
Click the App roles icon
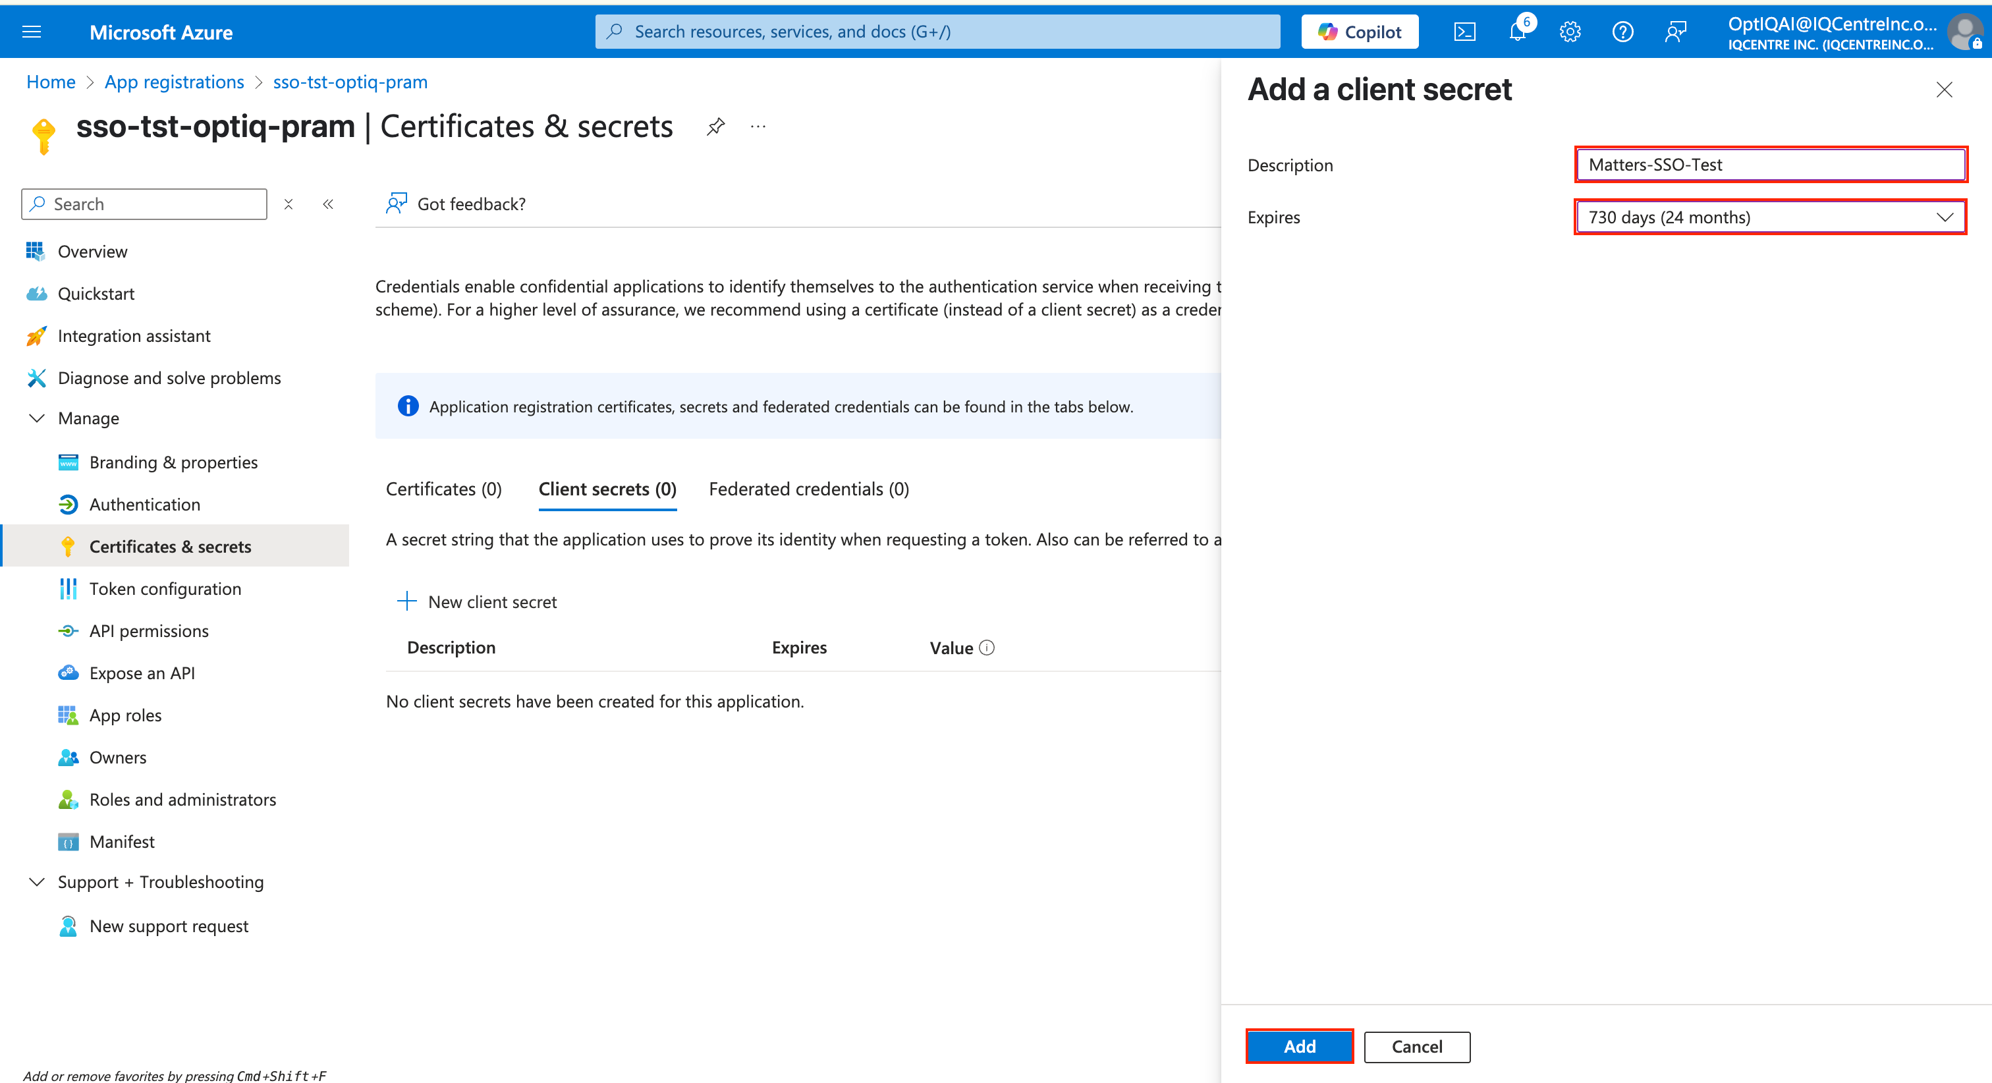68,715
